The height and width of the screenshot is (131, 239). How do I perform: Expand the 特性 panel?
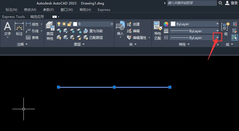click(x=184, y=44)
